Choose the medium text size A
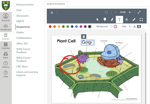150x104 pixels. 134,26
